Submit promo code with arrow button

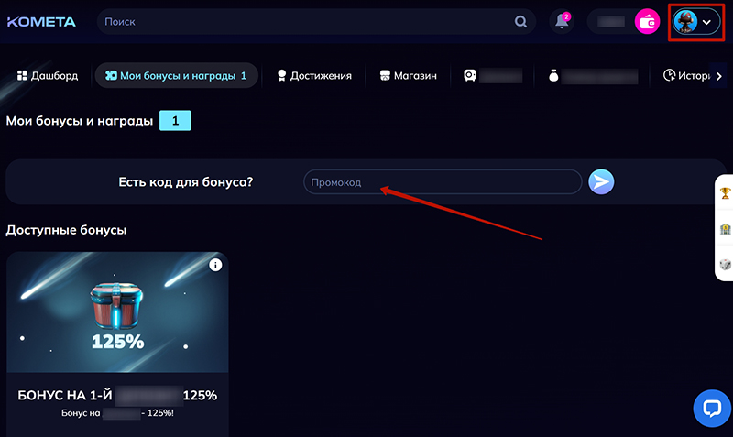pyautogui.click(x=601, y=182)
